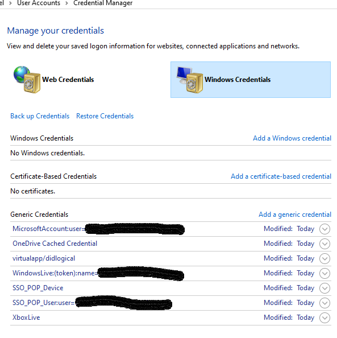Expand the MicrosoftAccount:user credential chevron
This screenshot has height=338, width=337.
point(324,229)
